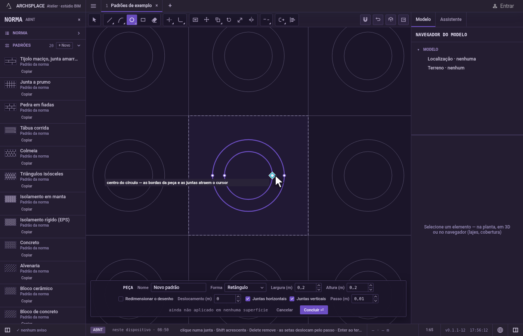The width and height of the screenshot is (523, 336).
Task: Activate the rotate tool in the toolbar
Action: (229, 20)
